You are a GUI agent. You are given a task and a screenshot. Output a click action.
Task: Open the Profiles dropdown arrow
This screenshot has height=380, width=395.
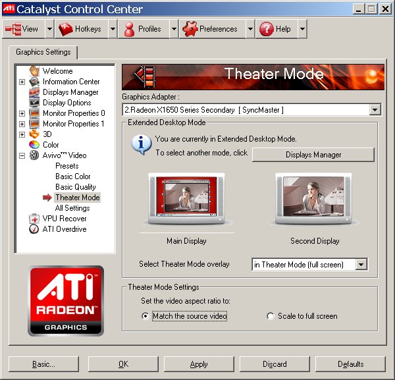[x=174, y=29]
